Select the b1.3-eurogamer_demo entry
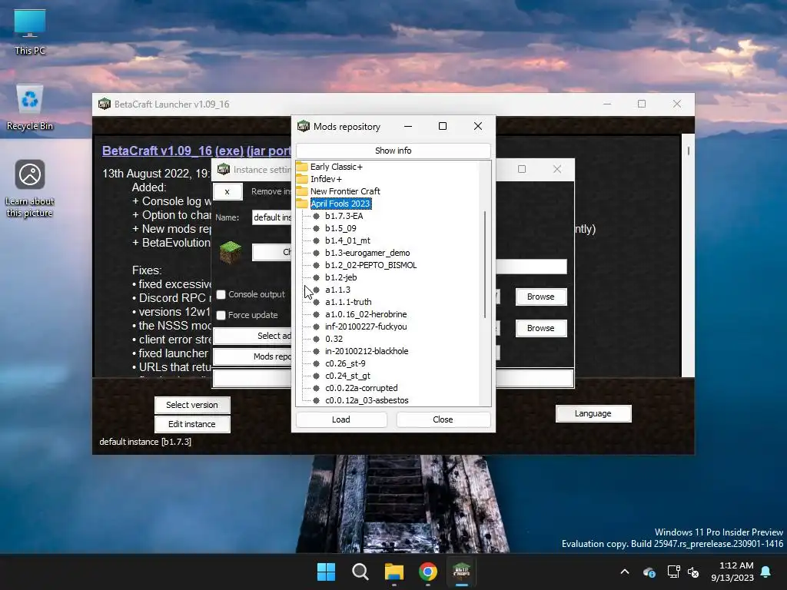 (x=367, y=253)
